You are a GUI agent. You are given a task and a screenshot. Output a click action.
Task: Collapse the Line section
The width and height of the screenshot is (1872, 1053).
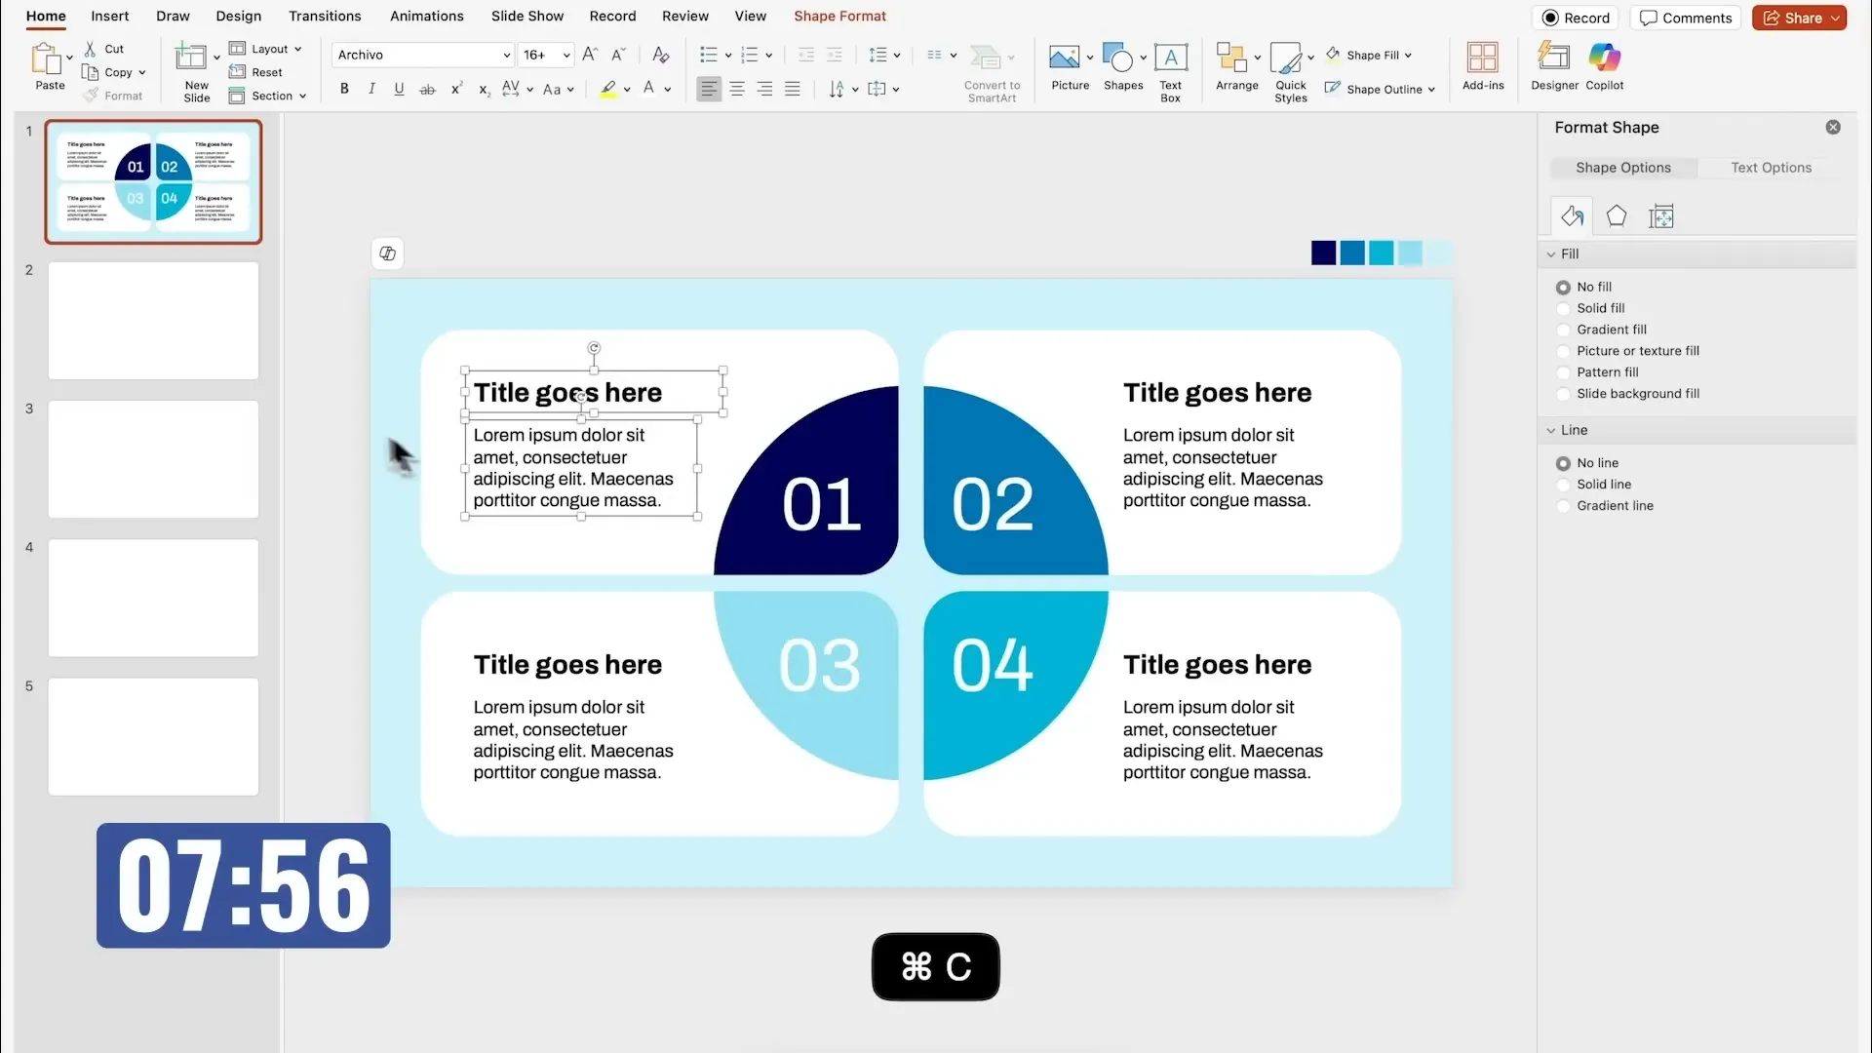[1551, 430]
